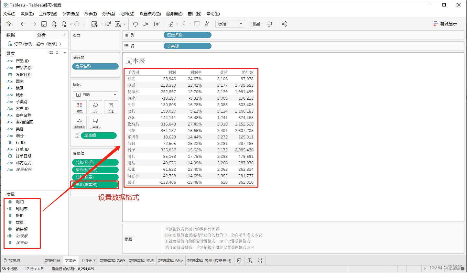Open the 分析(A) menu
467x273 pixels.
[x=108, y=14]
